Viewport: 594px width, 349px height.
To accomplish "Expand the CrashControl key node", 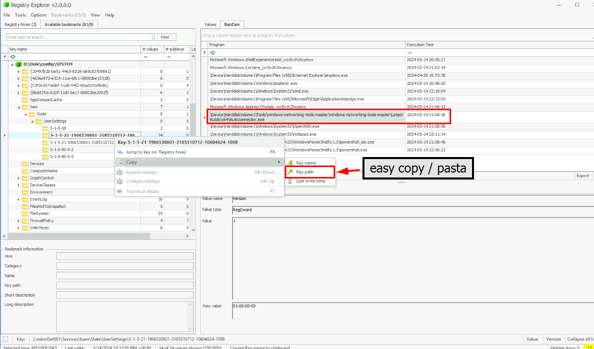I will 18,178.
